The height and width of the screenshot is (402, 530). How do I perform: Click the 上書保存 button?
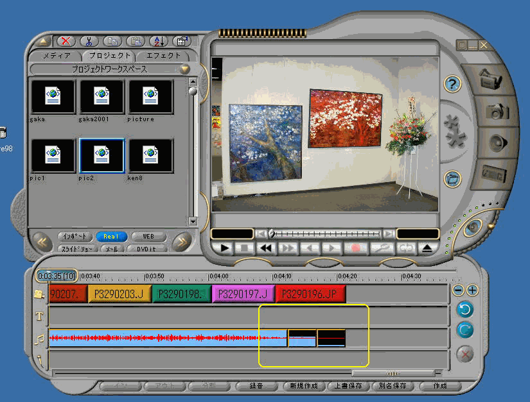348,386
